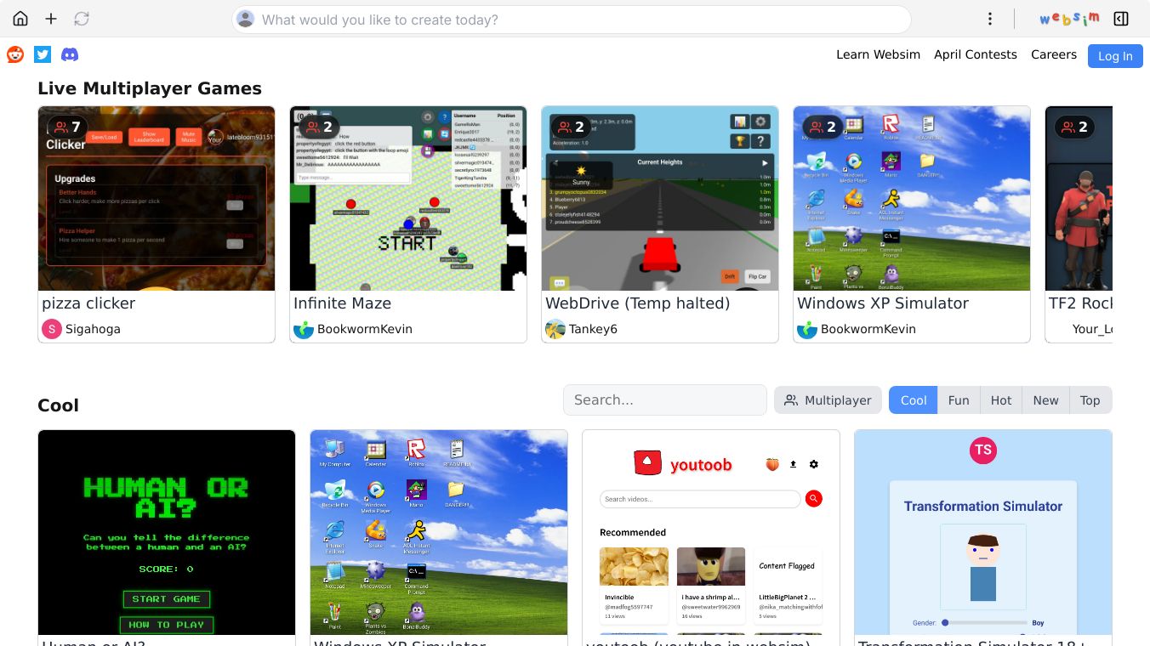Click BookwormKevin's avatar under Windows XP Simulator
Viewport: 1150px width, 646px height.
(807, 329)
